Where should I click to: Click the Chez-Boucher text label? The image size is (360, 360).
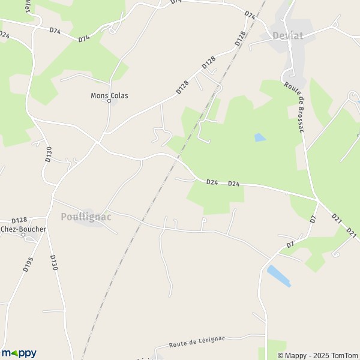(23, 229)
